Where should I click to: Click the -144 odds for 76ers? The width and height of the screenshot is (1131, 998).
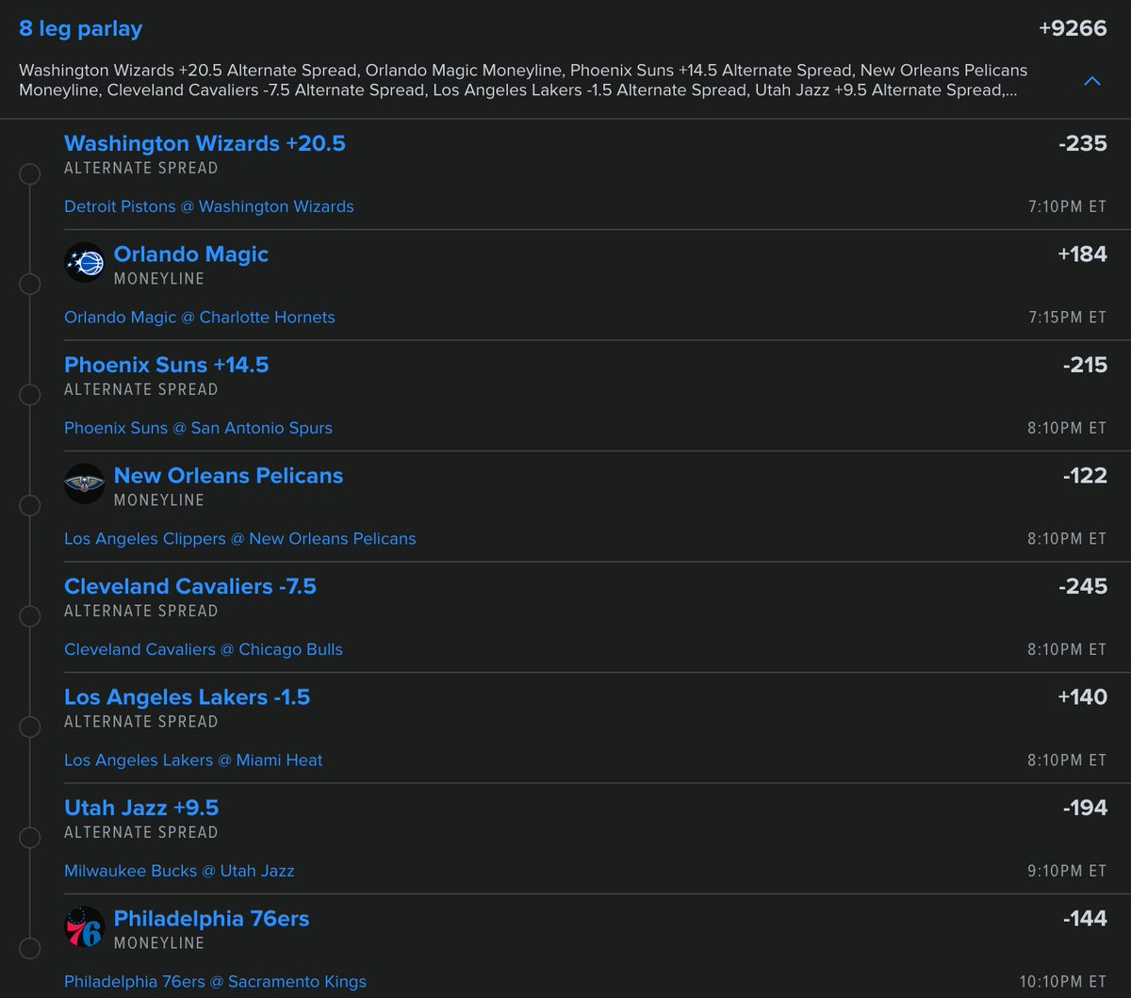1085,919
